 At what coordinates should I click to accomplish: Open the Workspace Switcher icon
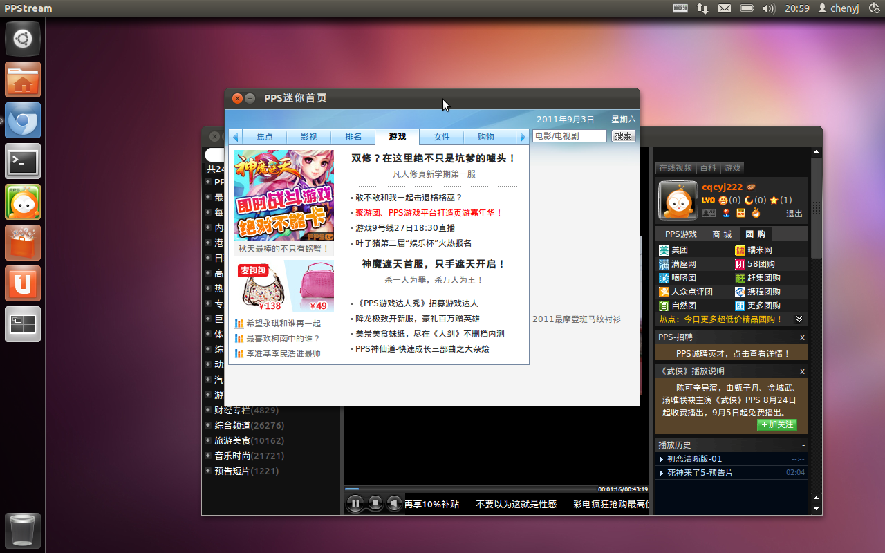click(23, 324)
